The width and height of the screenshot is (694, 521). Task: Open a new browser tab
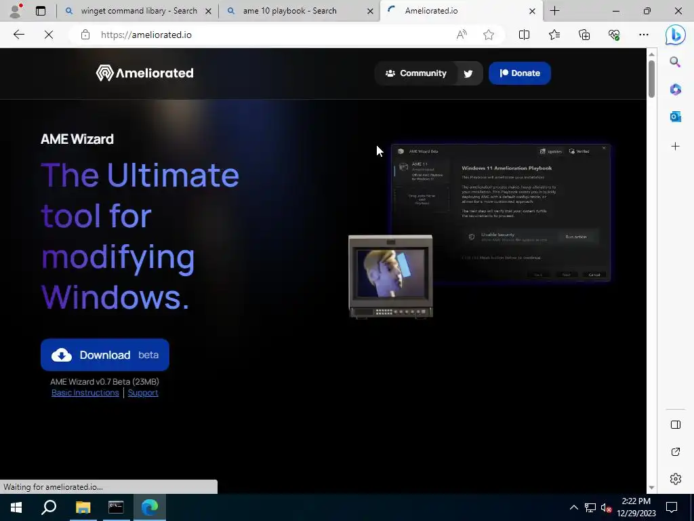coord(554,11)
